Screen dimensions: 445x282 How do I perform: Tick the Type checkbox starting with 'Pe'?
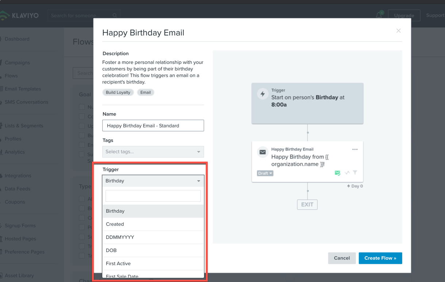pyautogui.click(x=82, y=227)
